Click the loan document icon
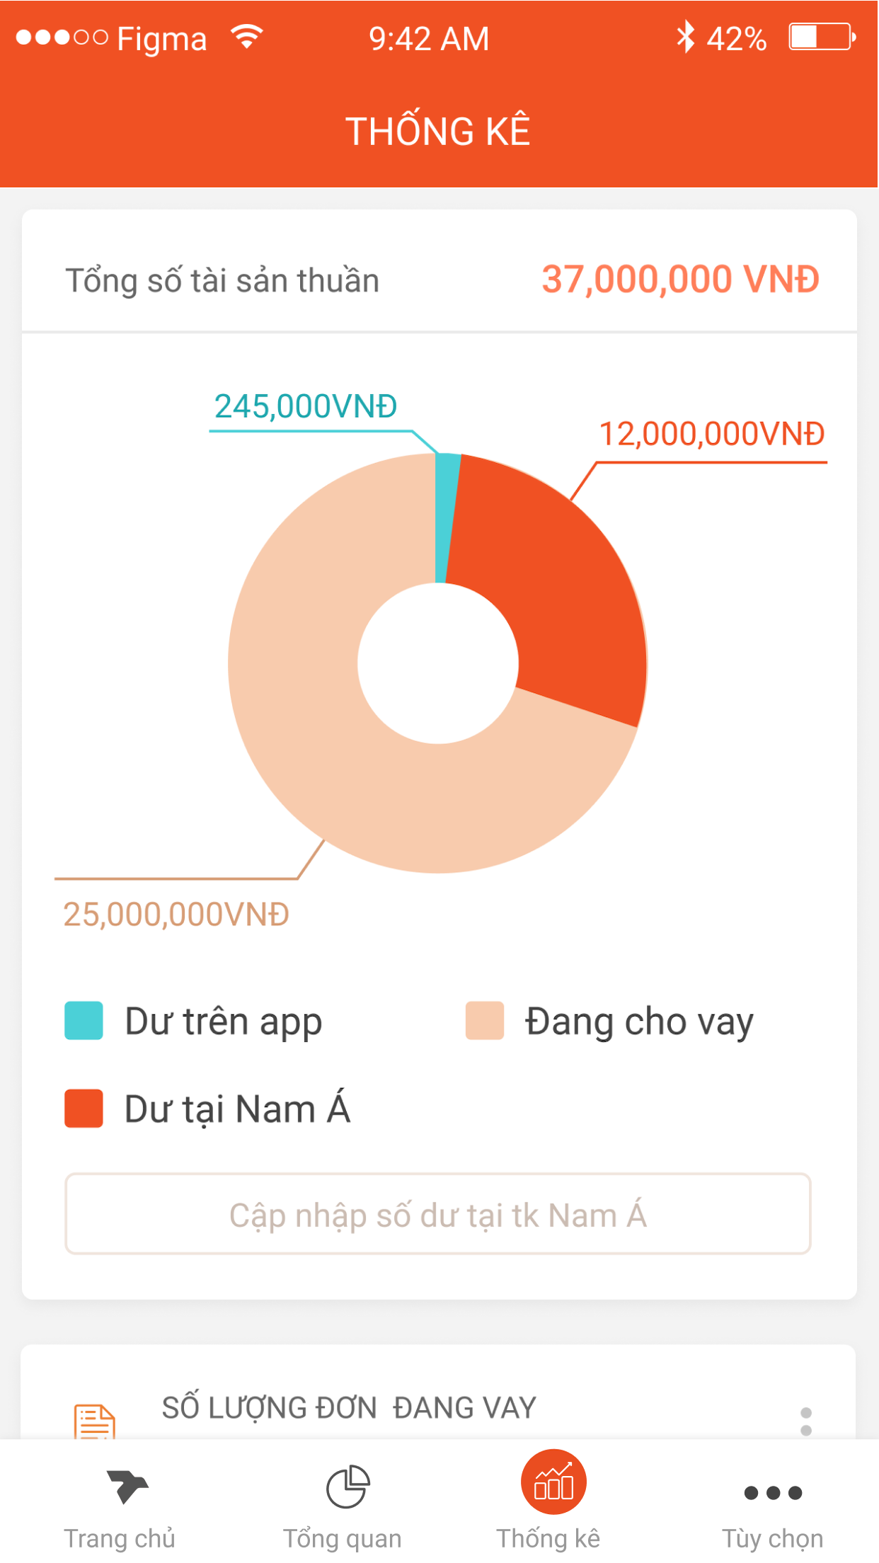The width and height of the screenshot is (879, 1563). click(x=94, y=1421)
